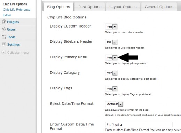181x133 pixels.
Task: Open the Settings menu item
Action: tap(14, 45)
